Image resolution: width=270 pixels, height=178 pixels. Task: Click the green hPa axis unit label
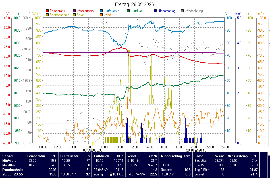click(16, 13)
